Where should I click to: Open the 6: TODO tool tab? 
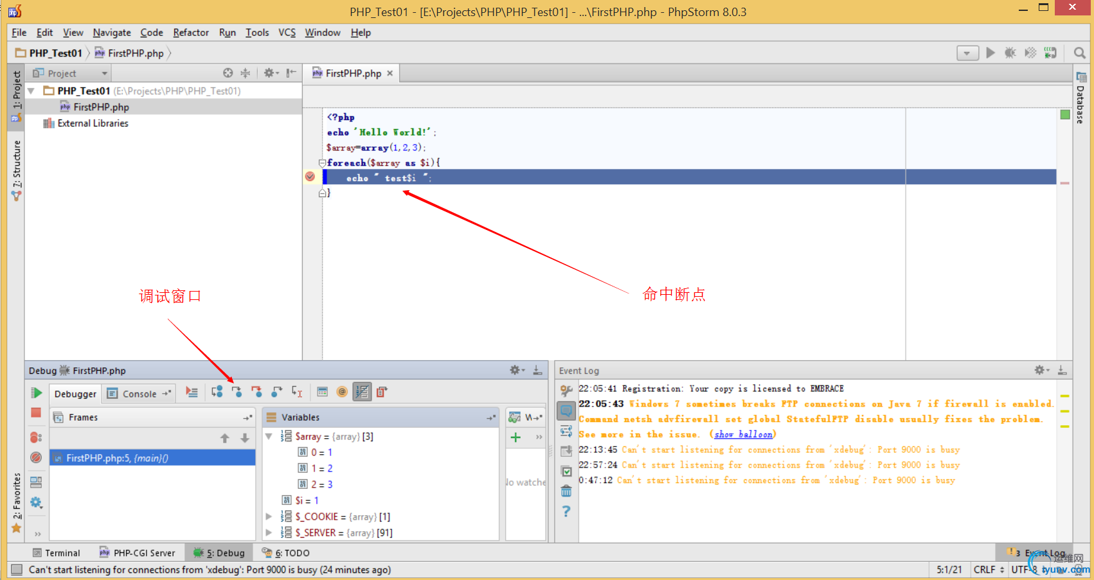pos(286,553)
